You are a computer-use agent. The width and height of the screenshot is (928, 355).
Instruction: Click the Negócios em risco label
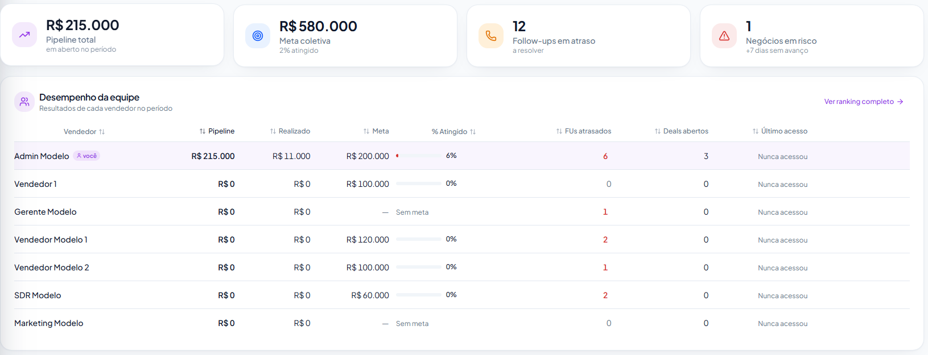pos(781,41)
